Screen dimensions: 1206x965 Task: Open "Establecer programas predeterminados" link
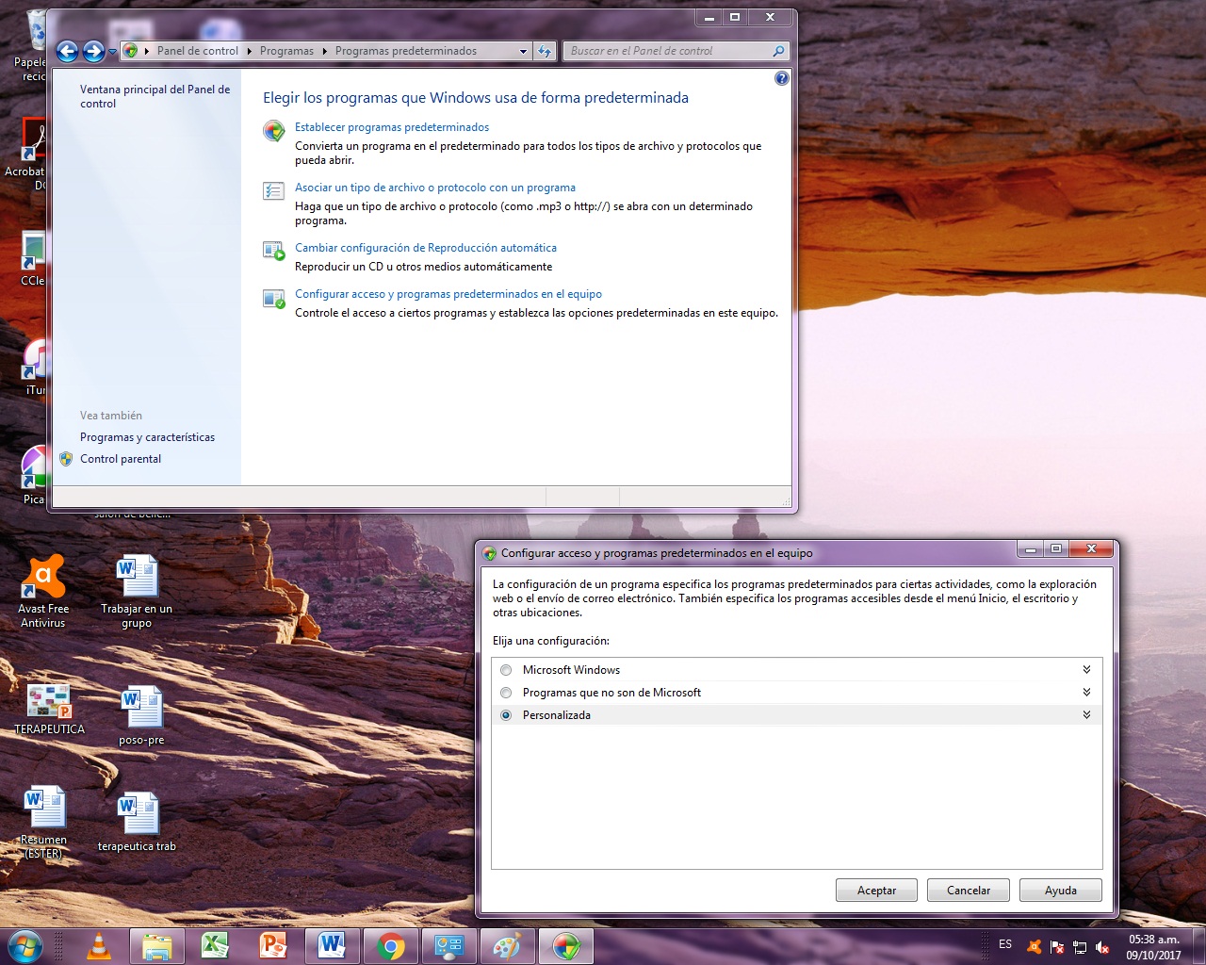(x=393, y=126)
